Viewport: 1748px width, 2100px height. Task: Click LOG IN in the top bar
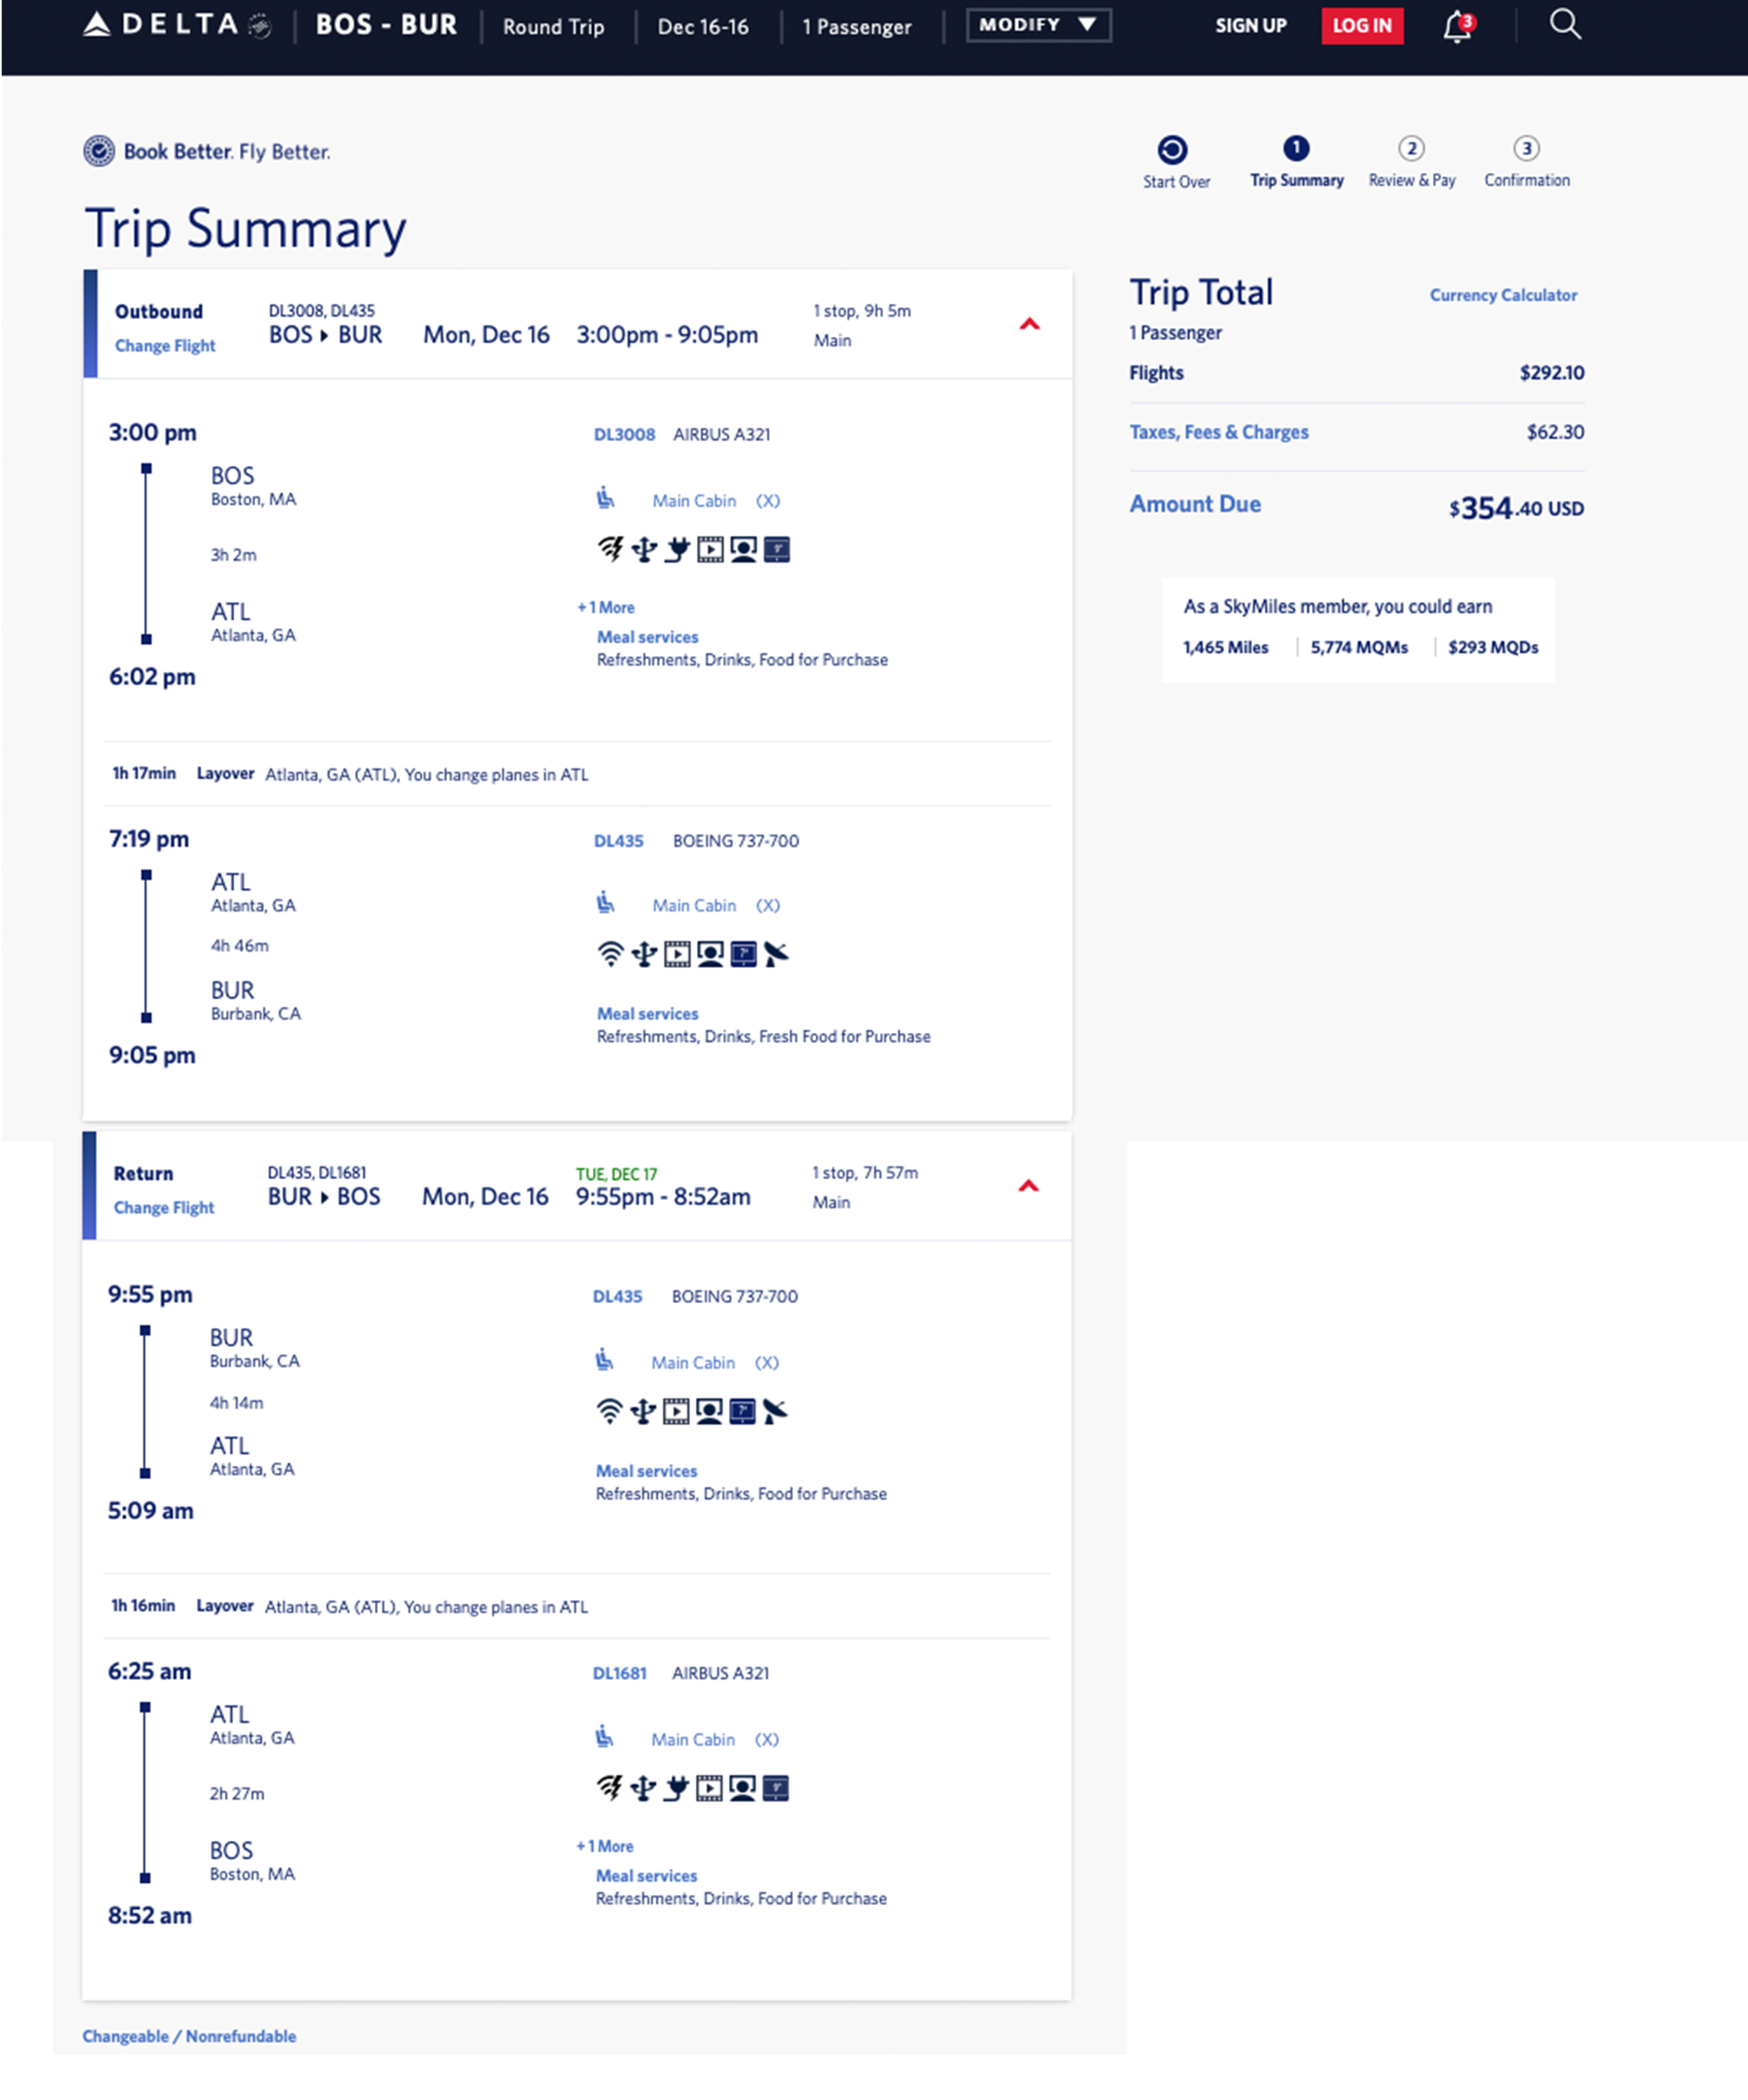1362,26
